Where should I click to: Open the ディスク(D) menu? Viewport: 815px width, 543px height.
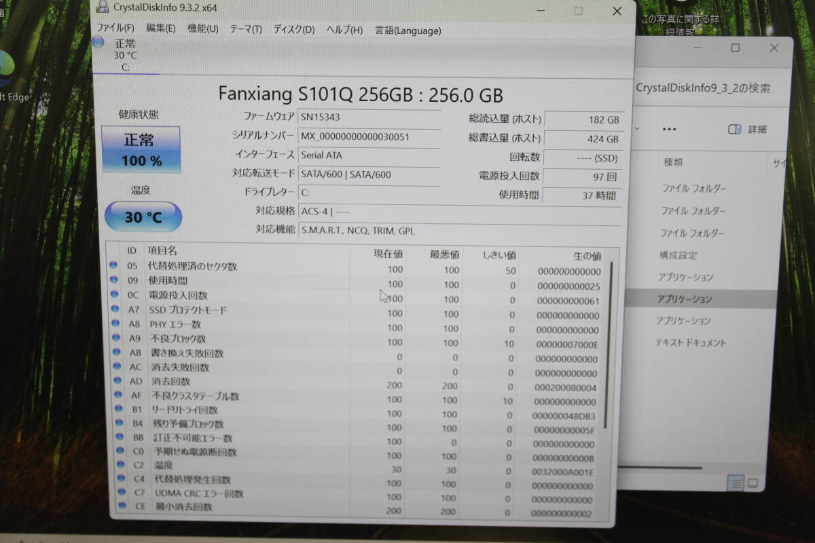[293, 31]
